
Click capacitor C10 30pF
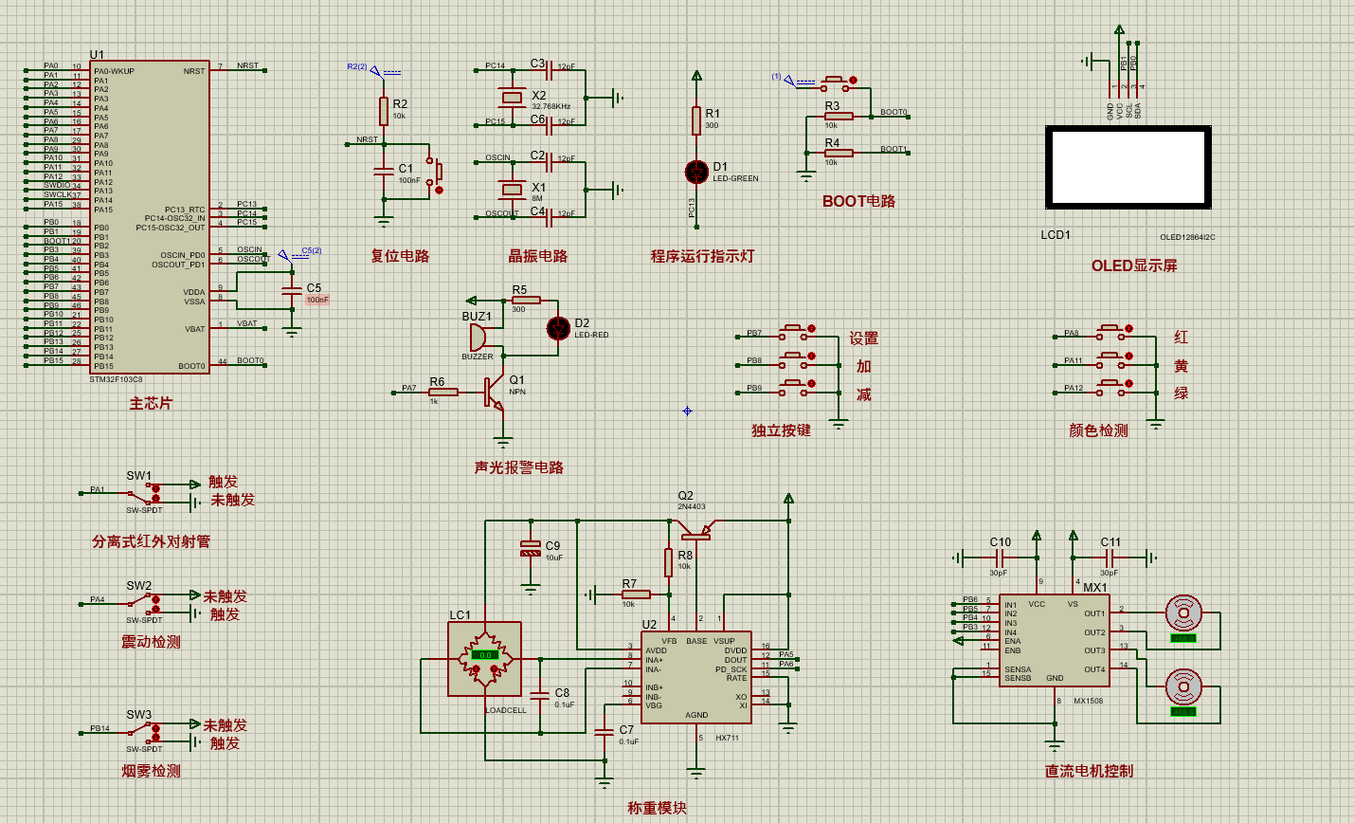point(1000,558)
